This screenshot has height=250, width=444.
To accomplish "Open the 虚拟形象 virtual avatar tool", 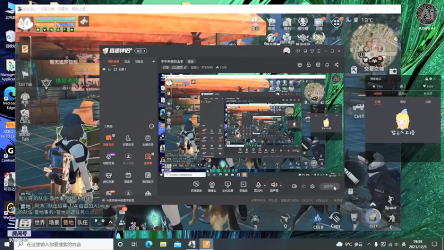I will point(109,177).
